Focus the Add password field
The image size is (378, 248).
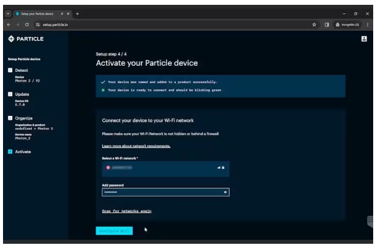tap(165, 192)
